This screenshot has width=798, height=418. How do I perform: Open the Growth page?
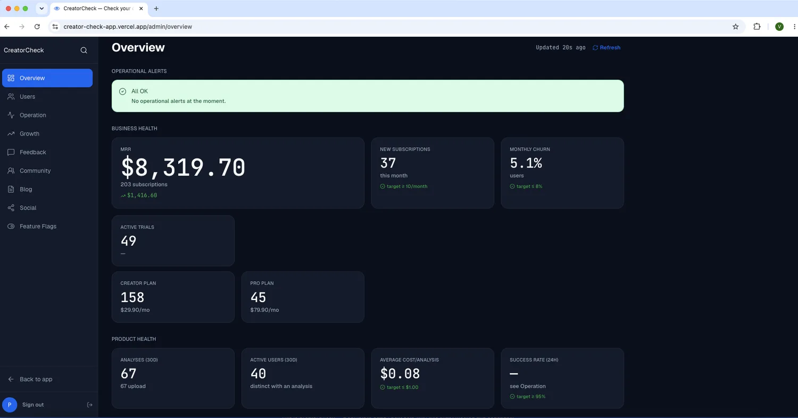point(47,133)
